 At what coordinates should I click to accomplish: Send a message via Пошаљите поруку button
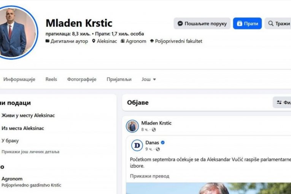(x=202, y=24)
